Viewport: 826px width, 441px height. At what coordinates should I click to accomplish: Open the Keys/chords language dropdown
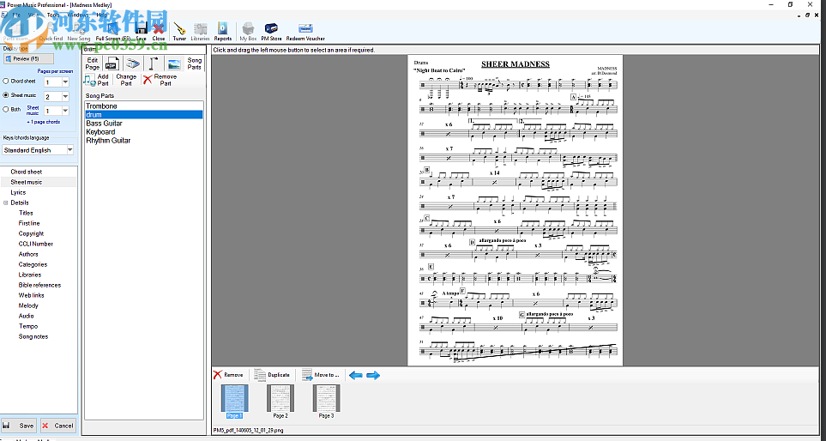pyautogui.click(x=69, y=150)
